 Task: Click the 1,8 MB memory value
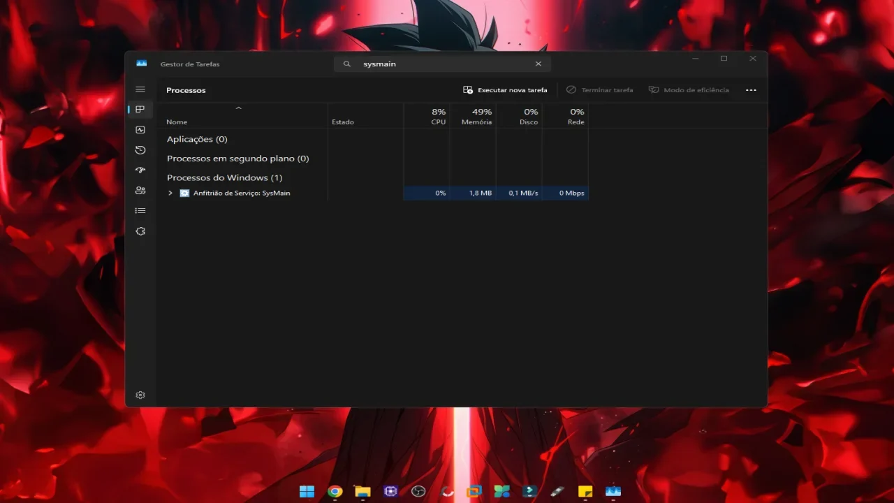coord(481,193)
